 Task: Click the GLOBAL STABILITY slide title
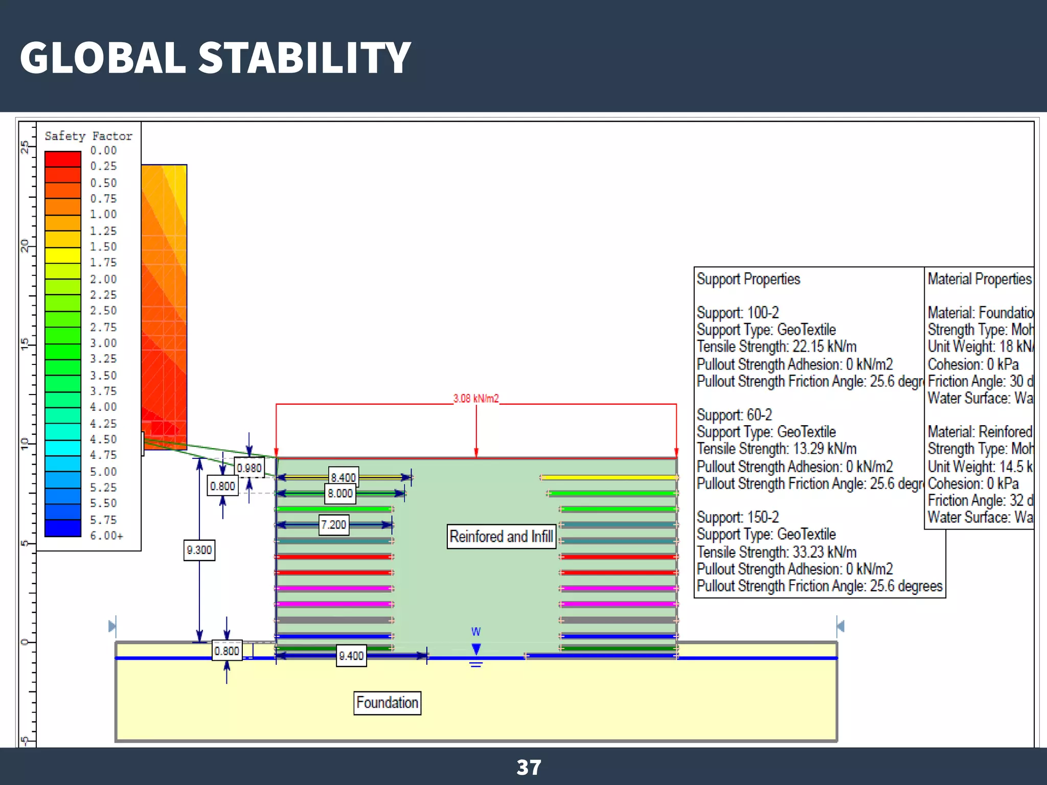click(x=215, y=57)
